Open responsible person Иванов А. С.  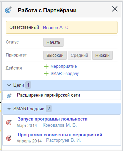point(56,27)
